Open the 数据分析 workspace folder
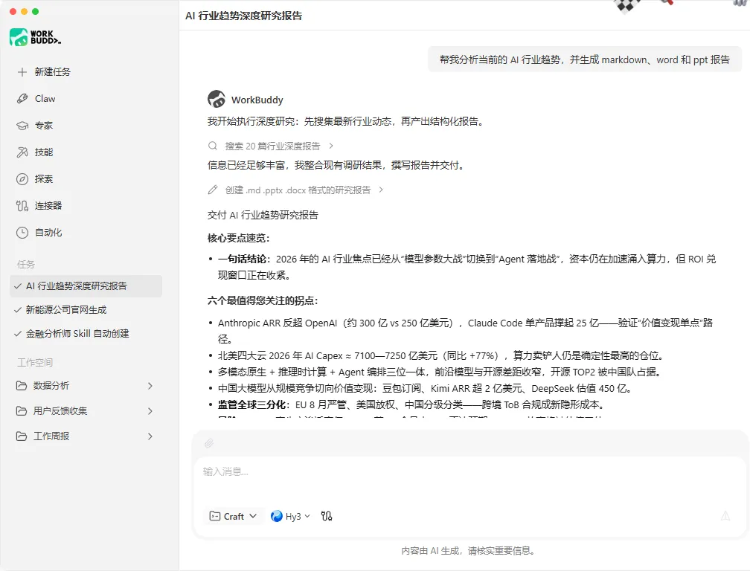 pos(86,386)
